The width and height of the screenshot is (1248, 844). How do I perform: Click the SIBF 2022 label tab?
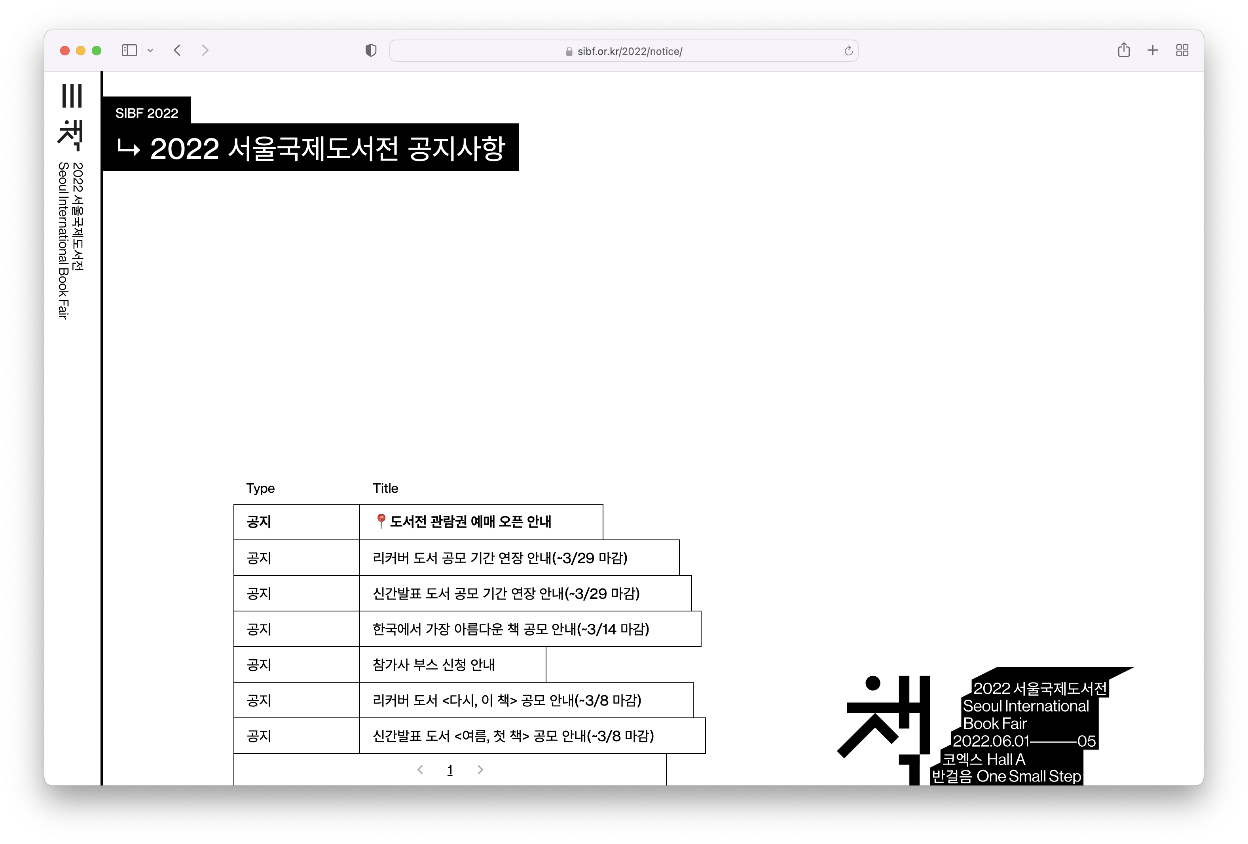point(146,113)
